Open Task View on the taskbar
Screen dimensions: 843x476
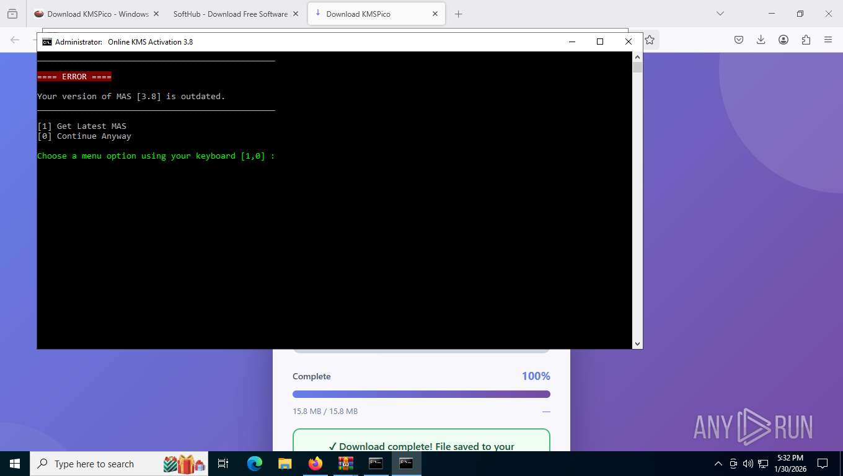(x=224, y=464)
